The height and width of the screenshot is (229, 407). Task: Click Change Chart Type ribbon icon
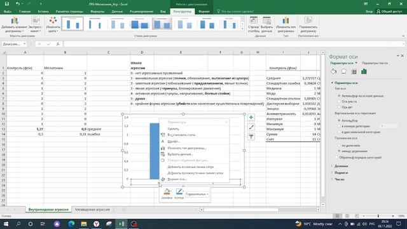[x=286, y=25]
